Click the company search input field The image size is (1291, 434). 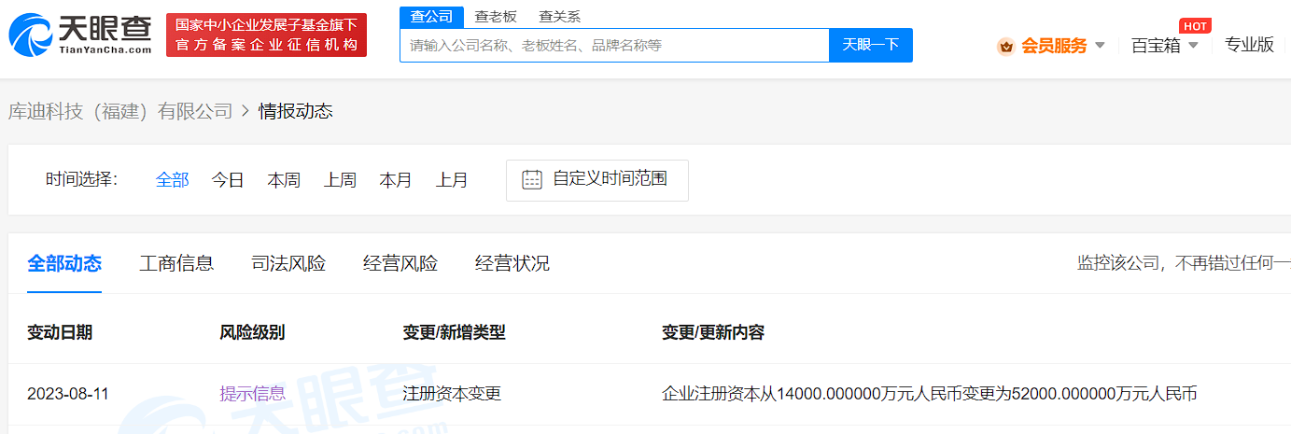(x=614, y=45)
